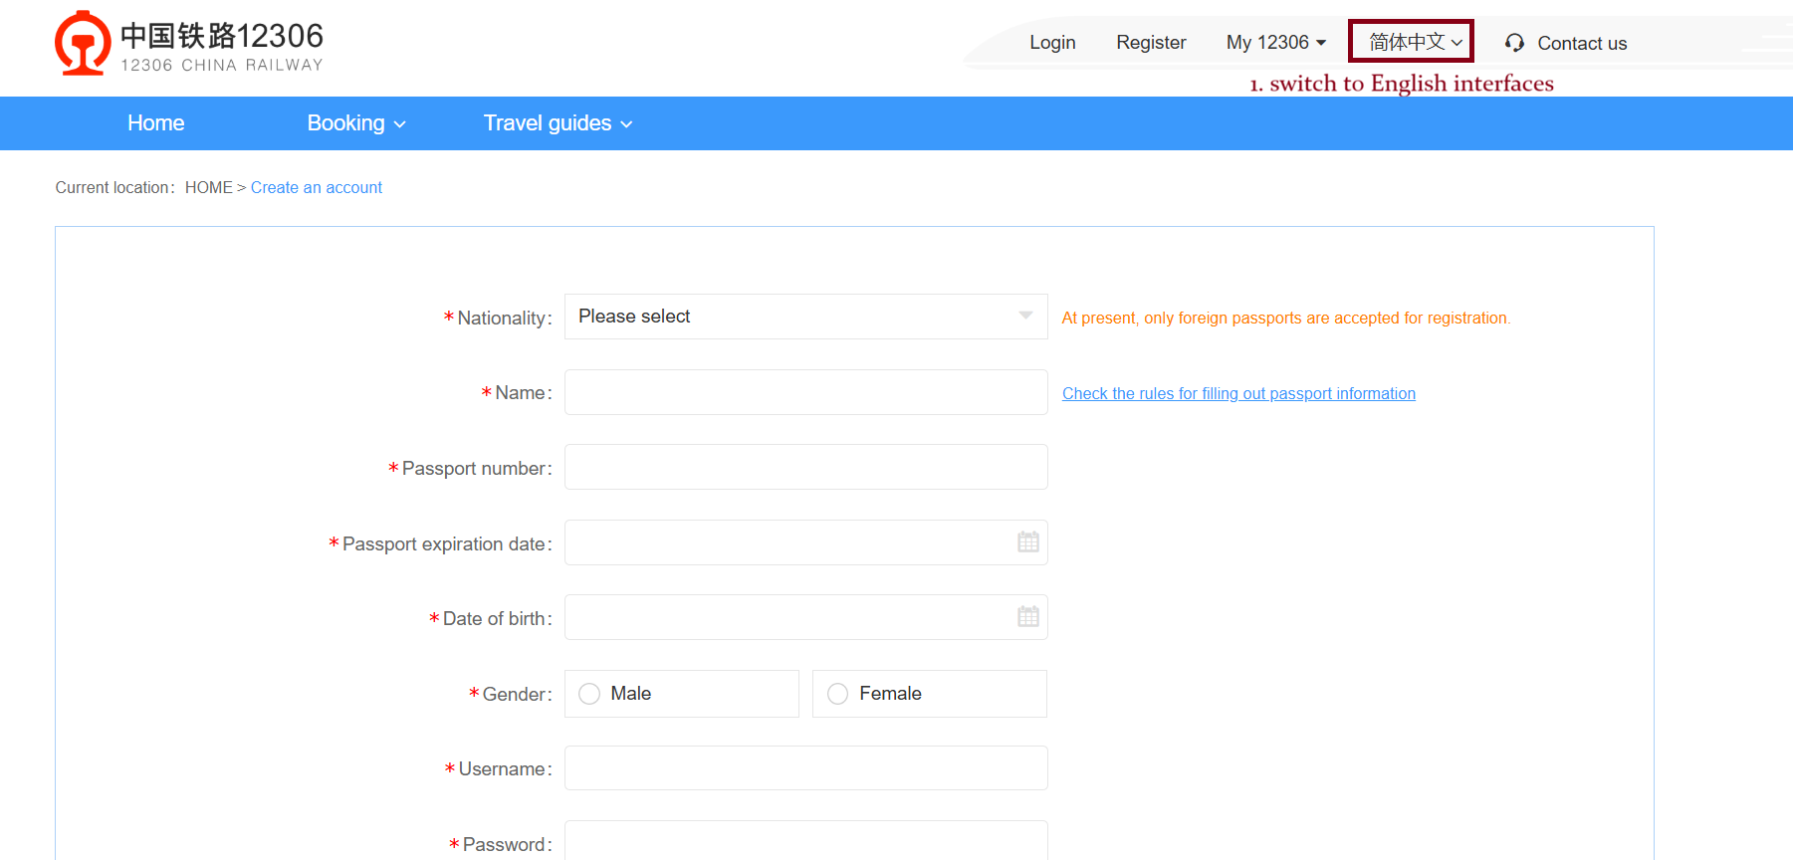Click the Name input field
1793x860 pixels.
[x=805, y=392]
